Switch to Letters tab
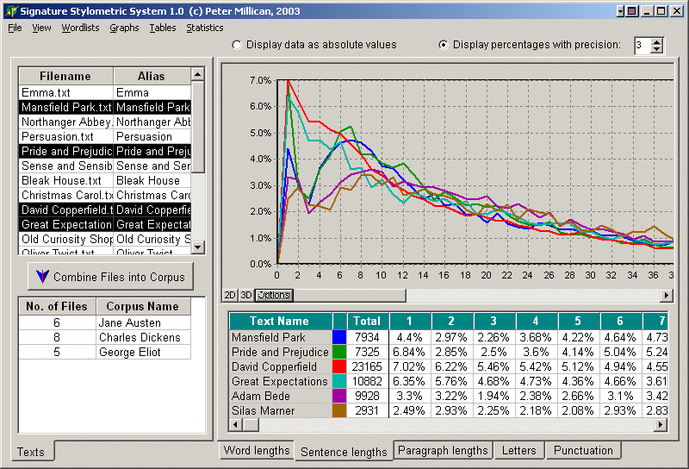Image resolution: width=689 pixels, height=469 pixels. [x=519, y=450]
